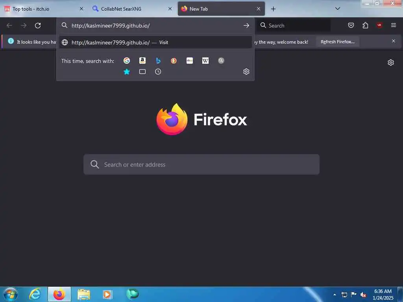Open the Firefox application menu
The width and height of the screenshot is (403, 302).
[394, 25]
